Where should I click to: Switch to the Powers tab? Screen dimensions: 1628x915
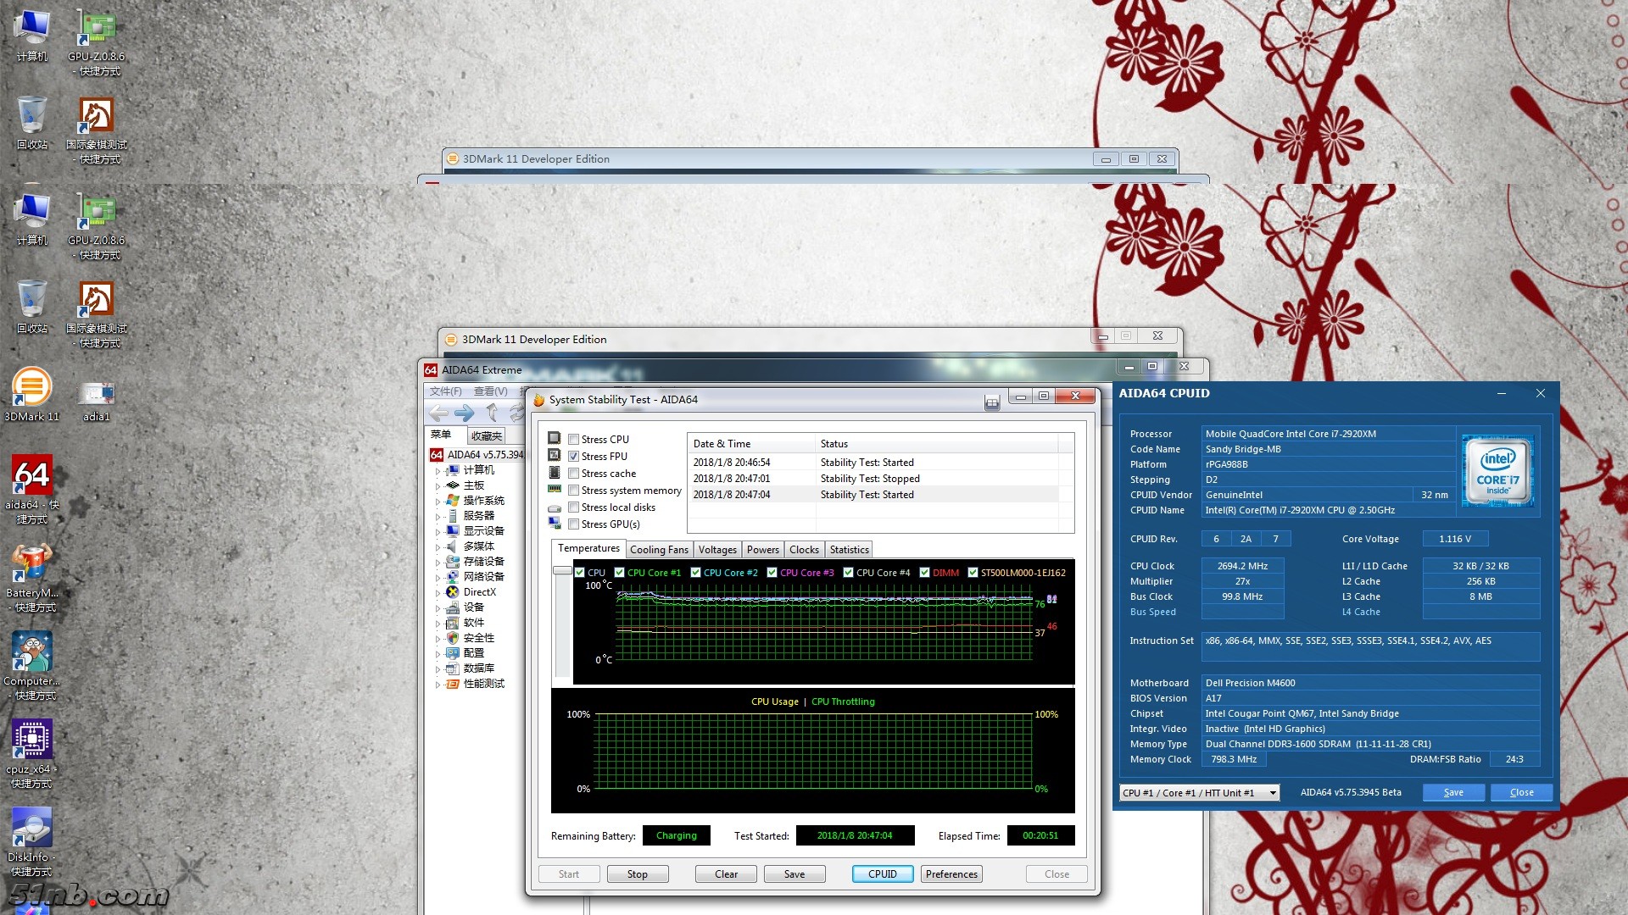[763, 550]
